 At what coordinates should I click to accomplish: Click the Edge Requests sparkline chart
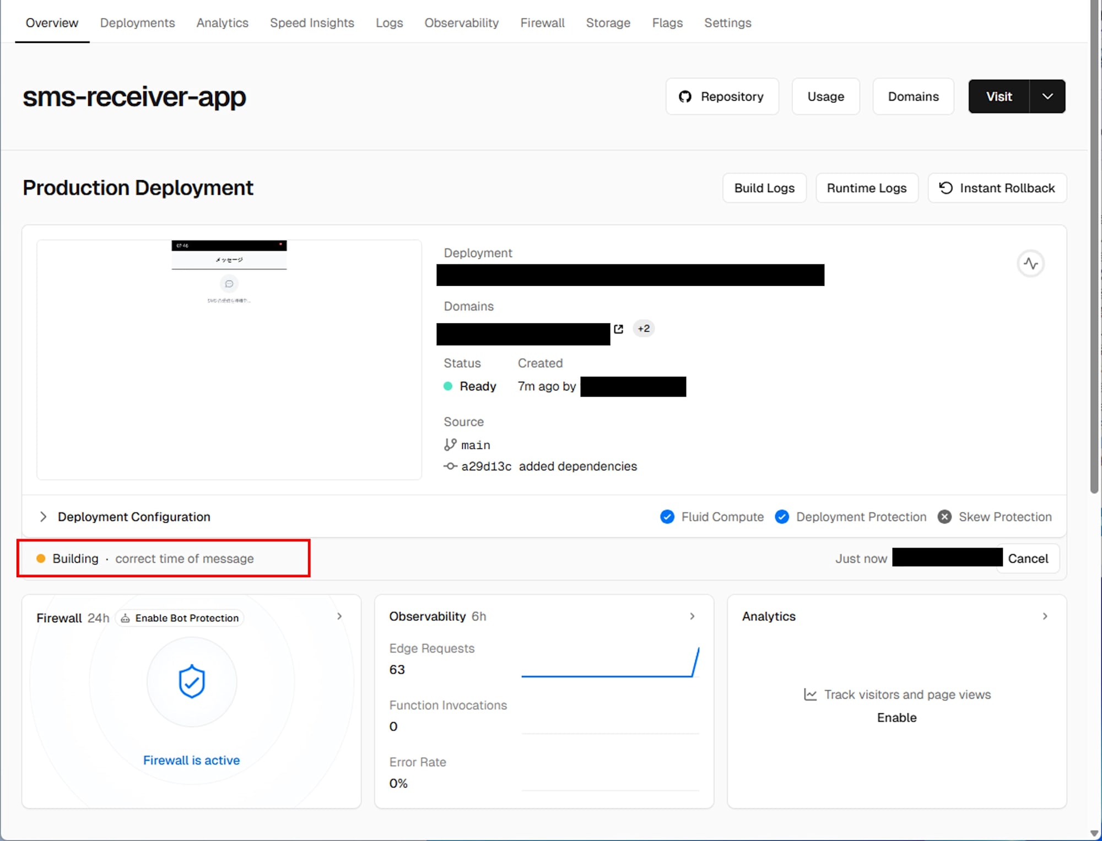(x=610, y=662)
